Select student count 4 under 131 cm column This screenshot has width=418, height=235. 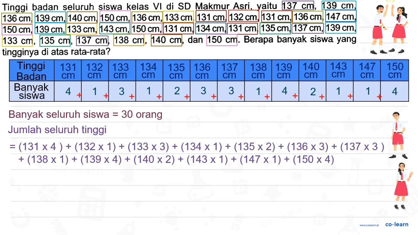[x=68, y=91]
